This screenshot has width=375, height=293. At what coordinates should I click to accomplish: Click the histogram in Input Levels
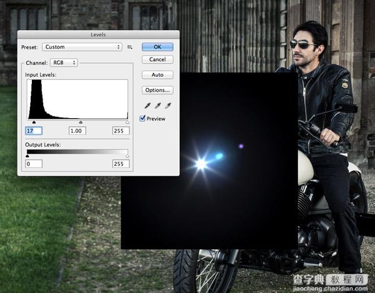tap(77, 99)
